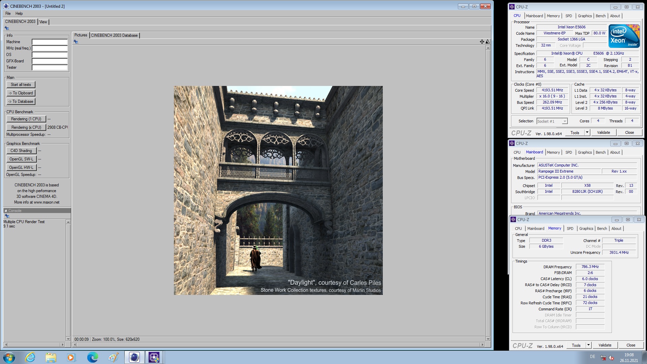Open the File menu
Image resolution: width=647 pixels, height=364 pixels.
point(8,13)
